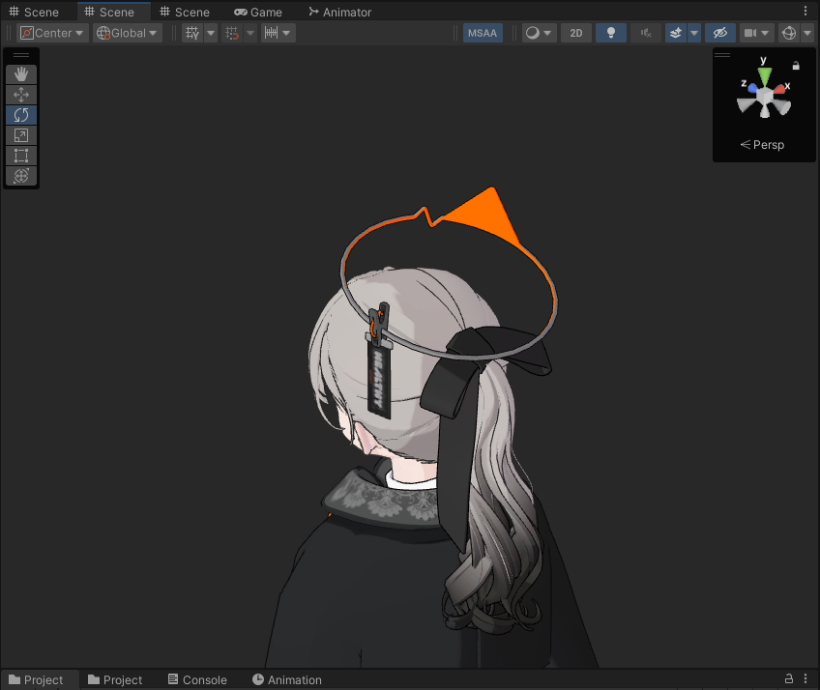Switch to the Game tab
The image size is (820, 690).
pos(258,12)
